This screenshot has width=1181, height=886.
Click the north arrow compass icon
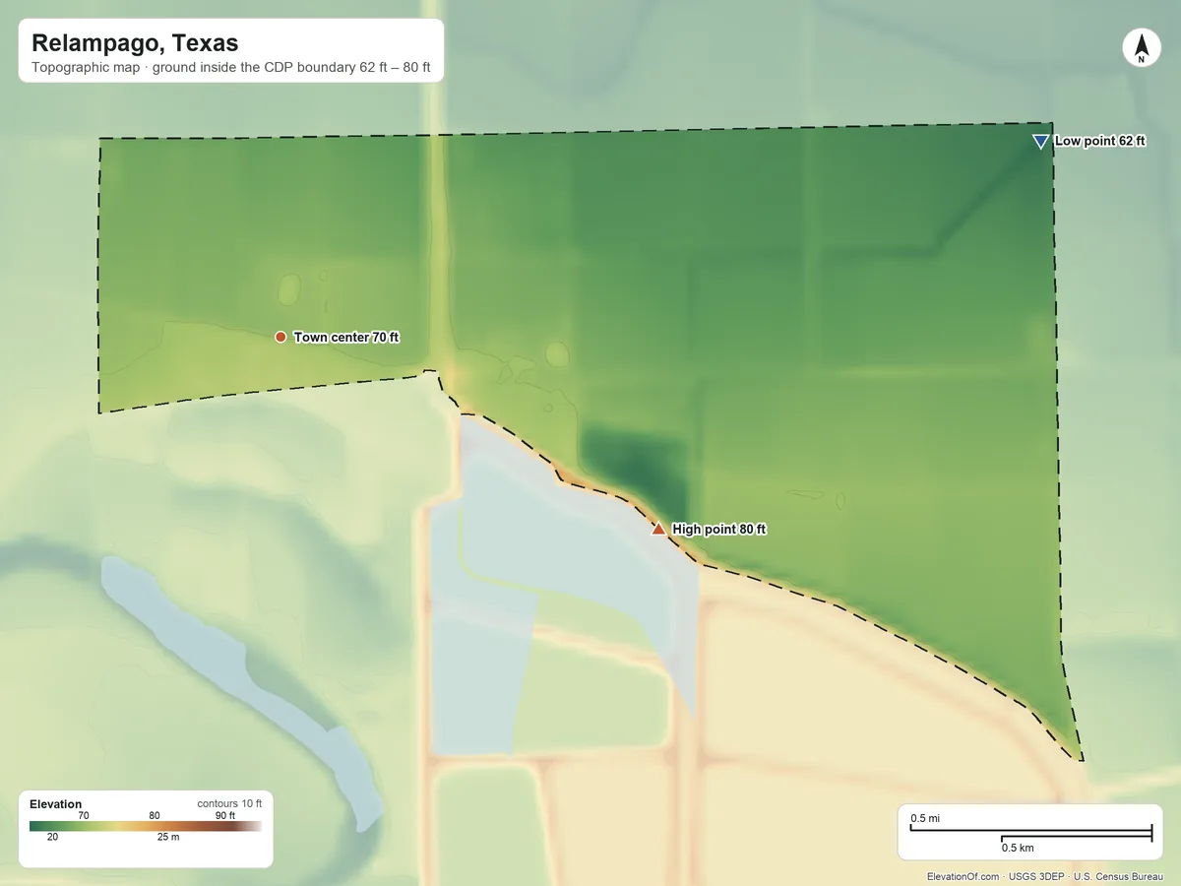(x=1142, y=48)
